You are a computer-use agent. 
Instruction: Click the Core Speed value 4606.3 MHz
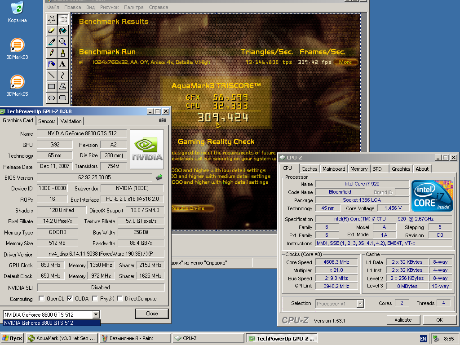click(336, 262)
